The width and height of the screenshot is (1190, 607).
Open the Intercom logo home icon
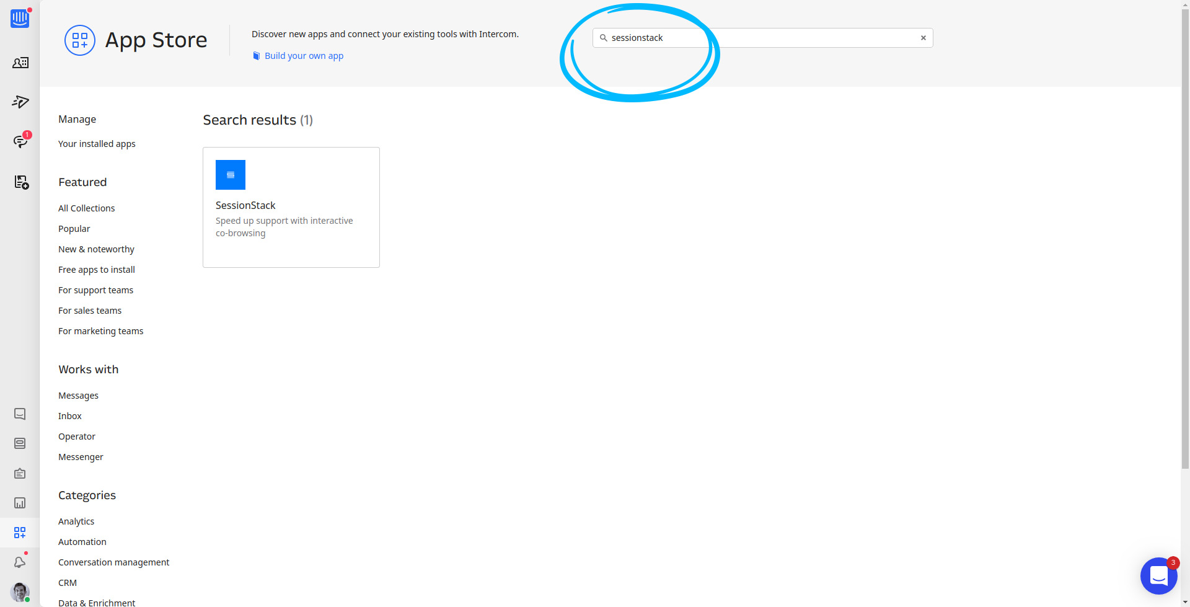20,18
